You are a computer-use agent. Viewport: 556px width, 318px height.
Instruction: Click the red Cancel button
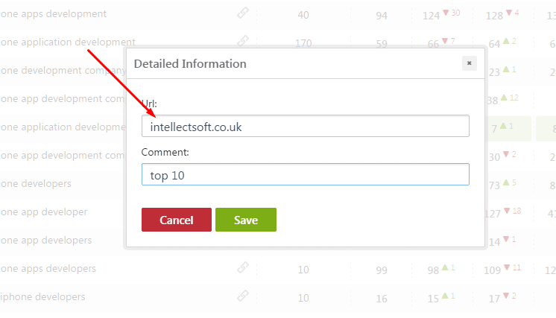click(177, 220)
